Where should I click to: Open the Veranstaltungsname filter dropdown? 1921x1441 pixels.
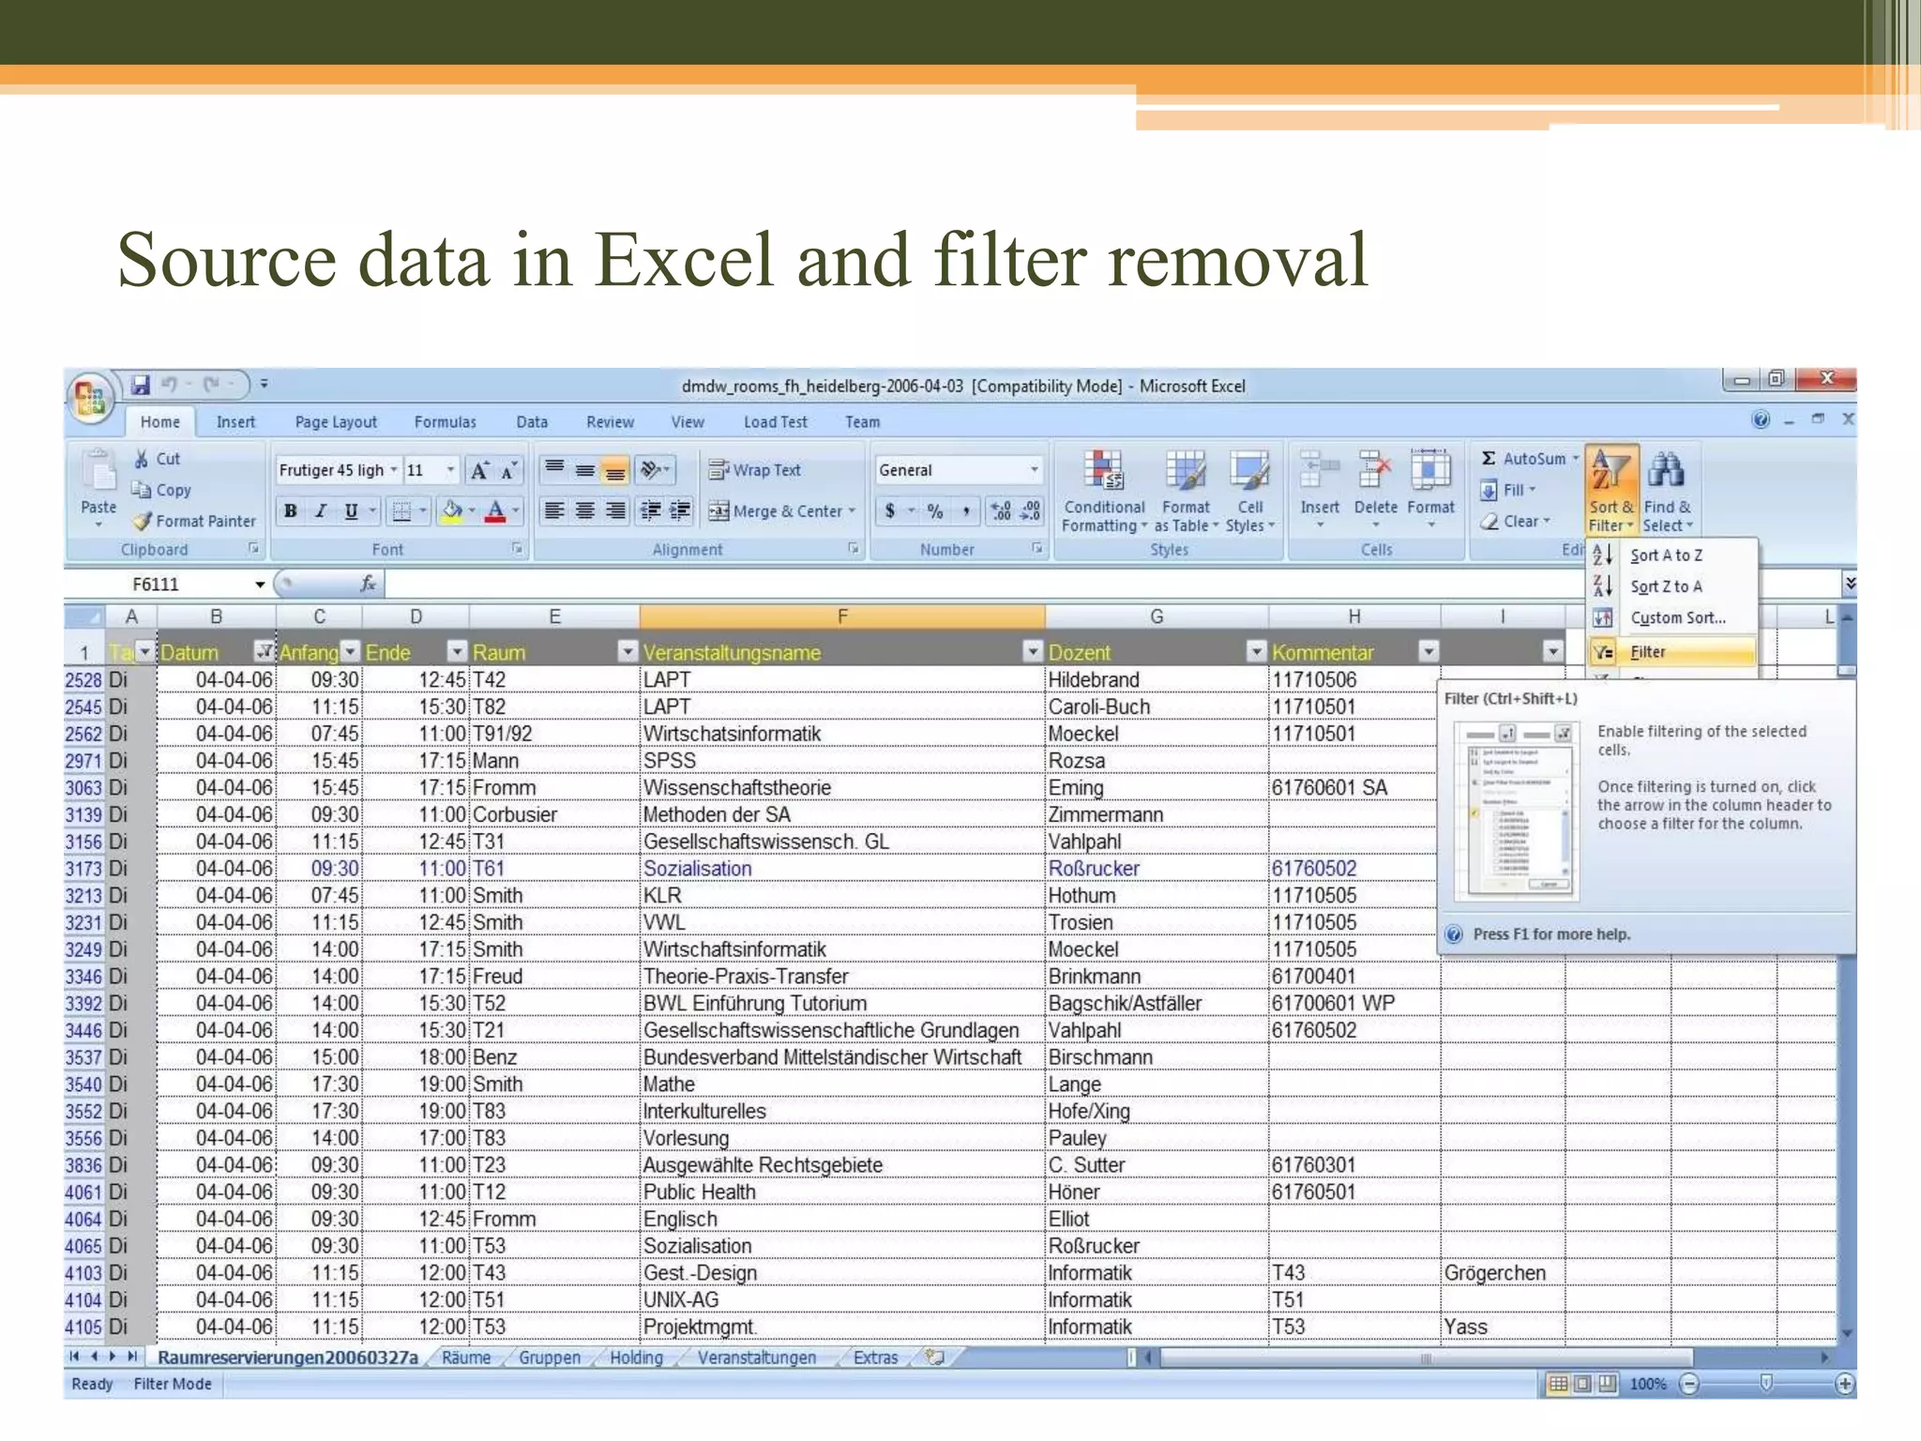tap(1032, 651)
